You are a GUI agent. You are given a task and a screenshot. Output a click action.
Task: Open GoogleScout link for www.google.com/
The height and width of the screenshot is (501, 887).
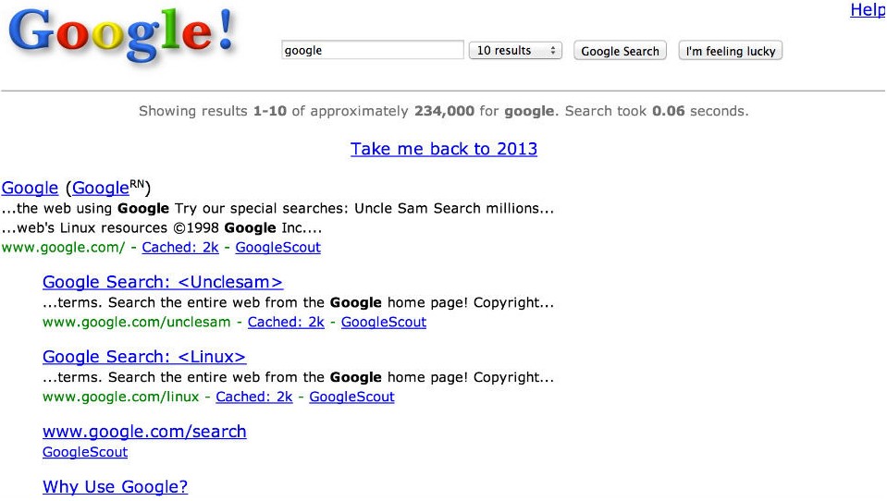(x=277, y=247)
